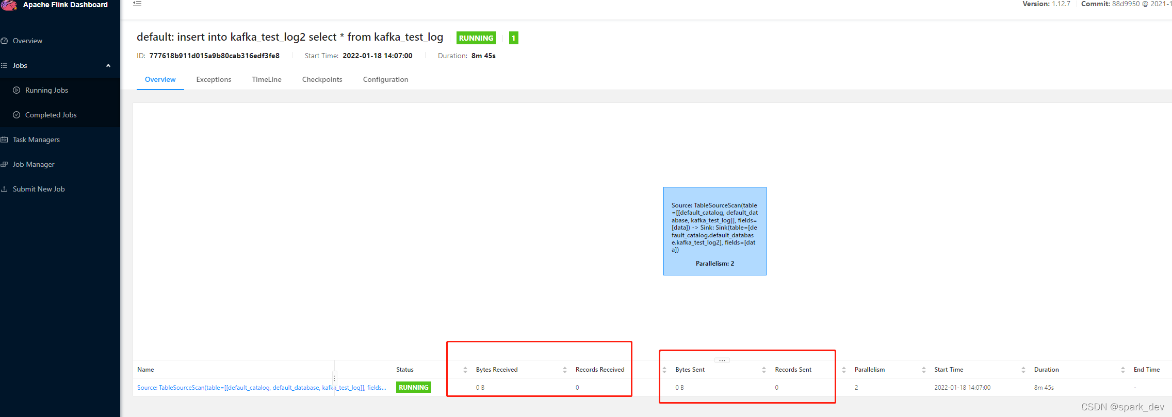The image size is (1172, 417).
Task: Click the Records Received column header
Action: (600, 370)
